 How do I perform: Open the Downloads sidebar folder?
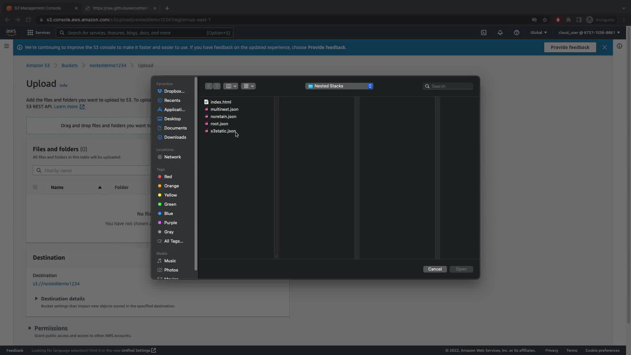point(175,137)
